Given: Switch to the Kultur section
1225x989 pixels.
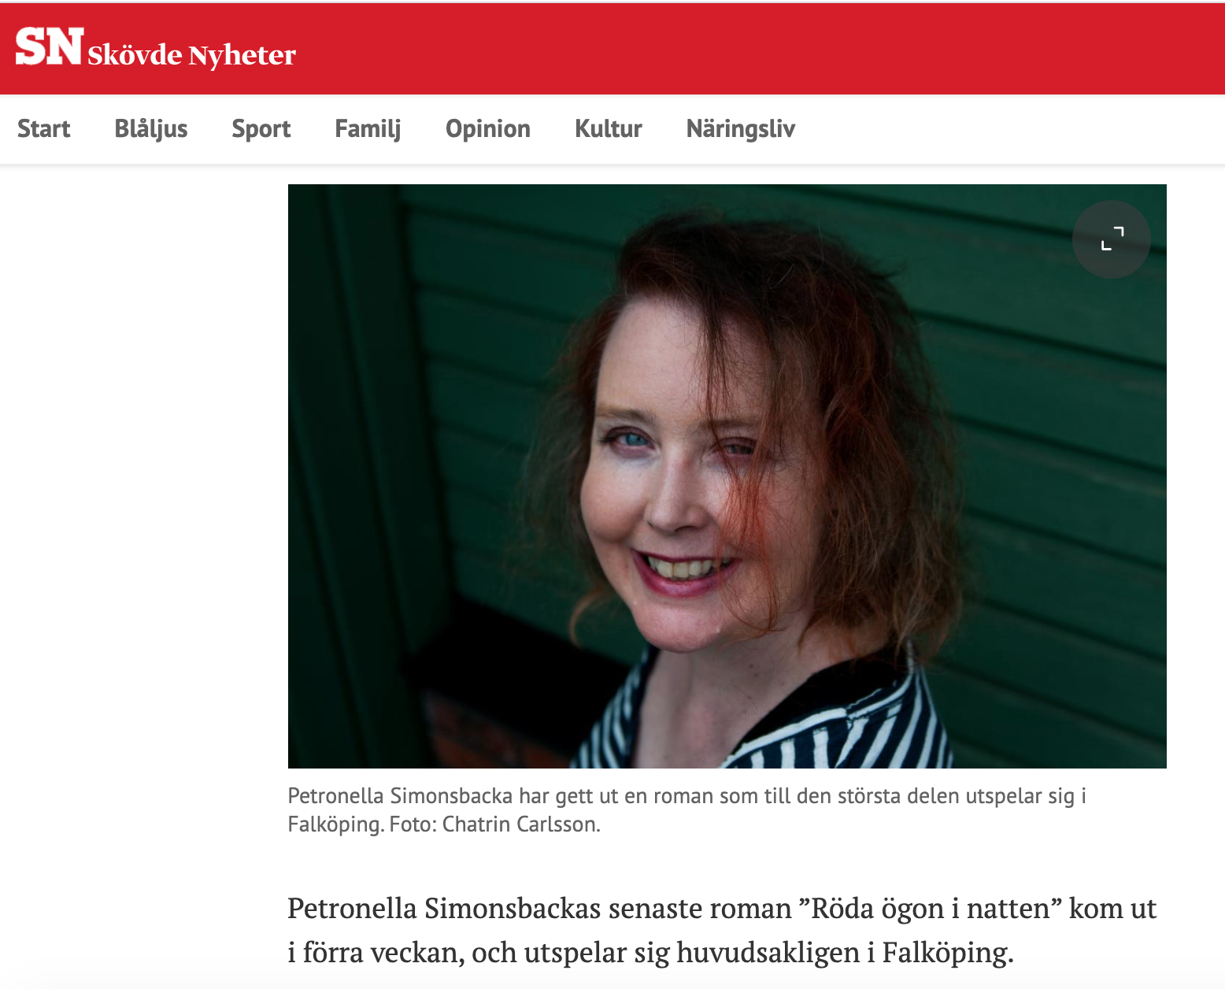Looking at the screenshot, I should (x=609, y=128).
